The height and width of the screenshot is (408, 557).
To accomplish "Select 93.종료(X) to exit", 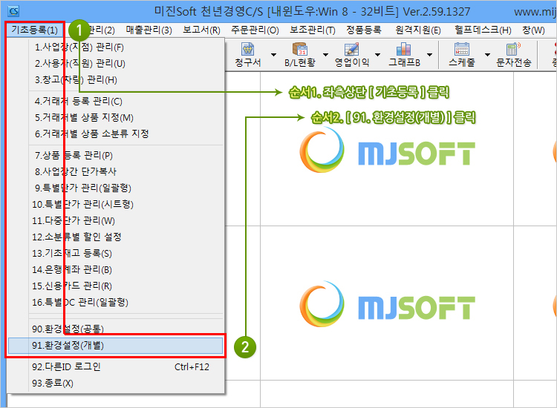I will [x=116, y=384].
